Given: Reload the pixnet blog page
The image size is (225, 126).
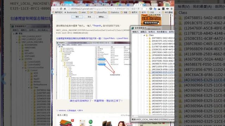Looking at the screenshot, I should click(x=61, y=9).
